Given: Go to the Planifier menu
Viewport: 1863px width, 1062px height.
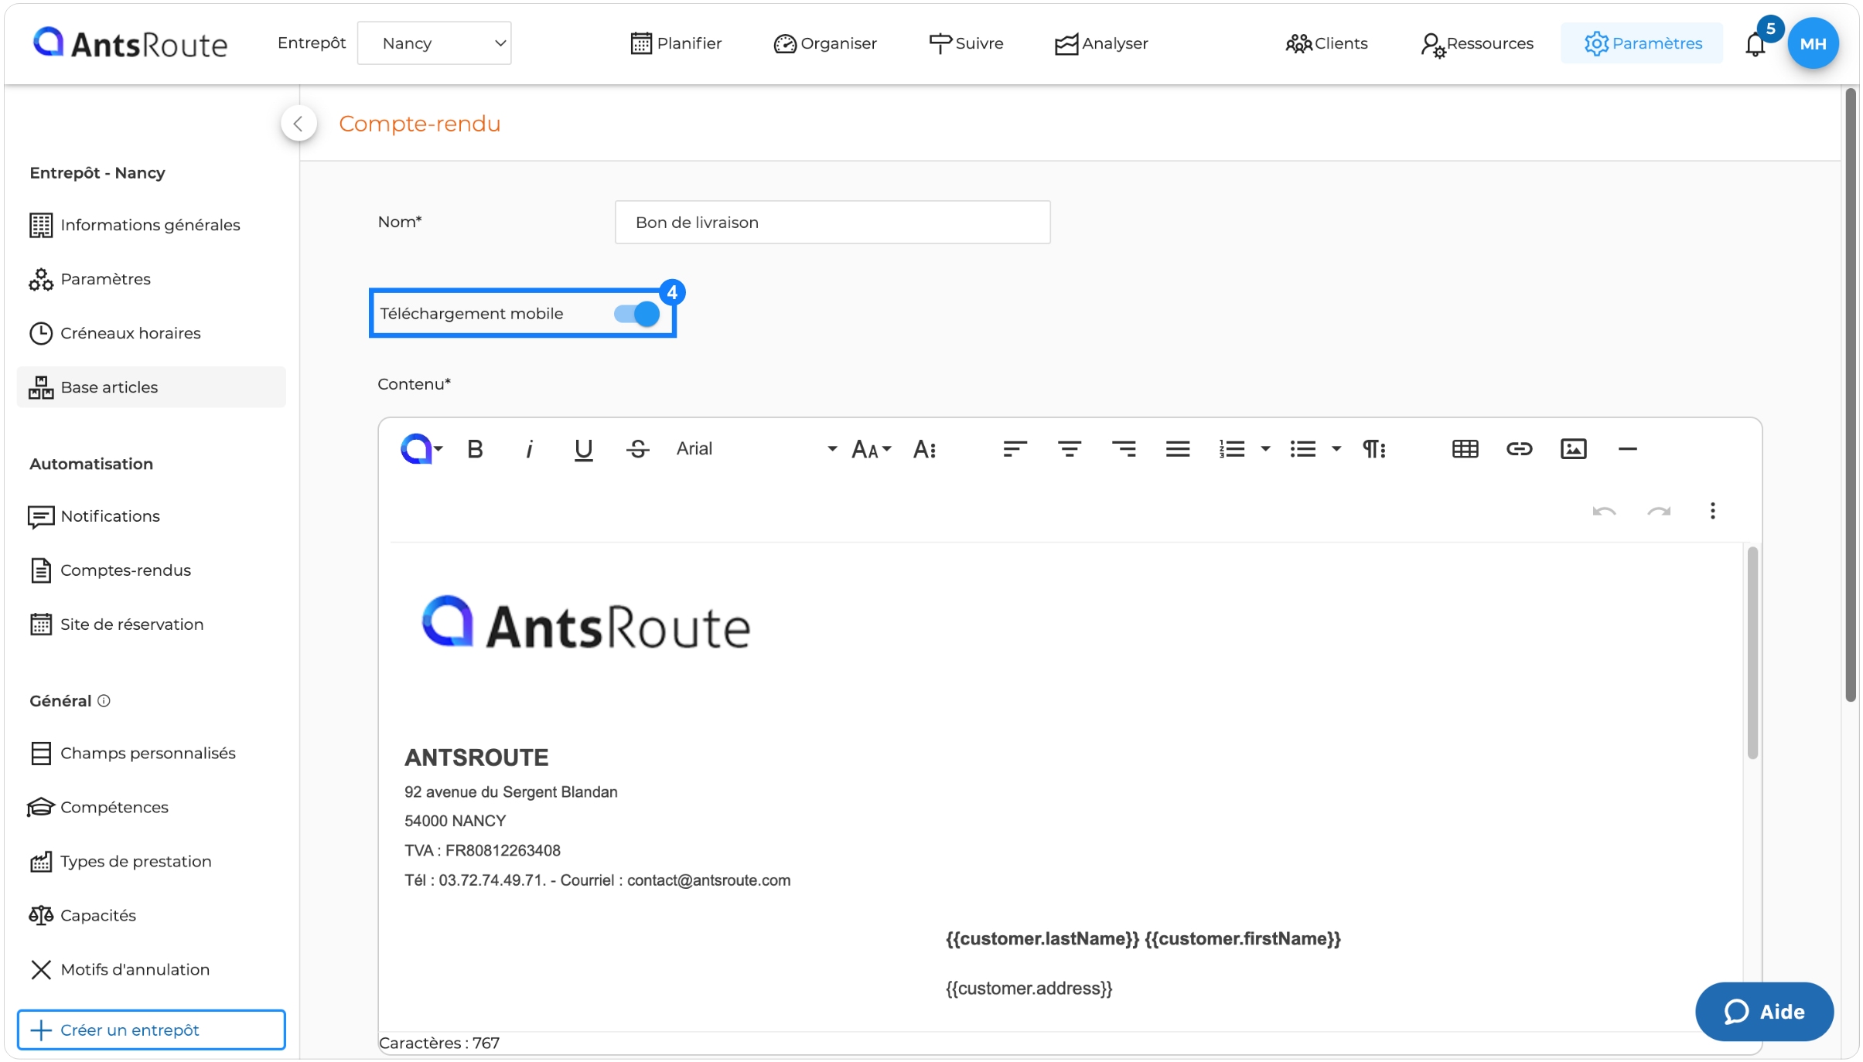Looking at the screenshot, I should 676,43.
